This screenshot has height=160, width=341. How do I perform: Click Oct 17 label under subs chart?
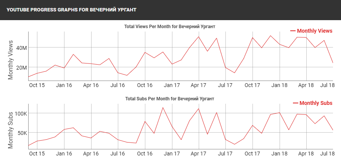click(253, 154)
